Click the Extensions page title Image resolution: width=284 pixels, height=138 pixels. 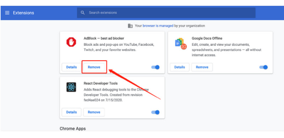coord(23,13)
